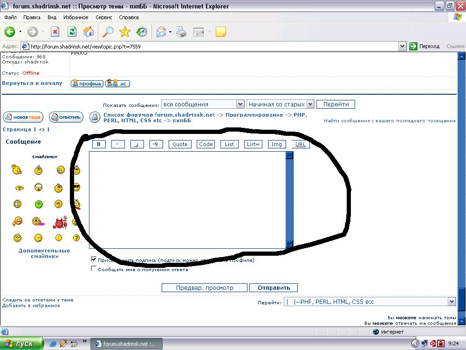Open the 'Начиная со старых' dropdown
466x350 pixels.
pos(280,104)
